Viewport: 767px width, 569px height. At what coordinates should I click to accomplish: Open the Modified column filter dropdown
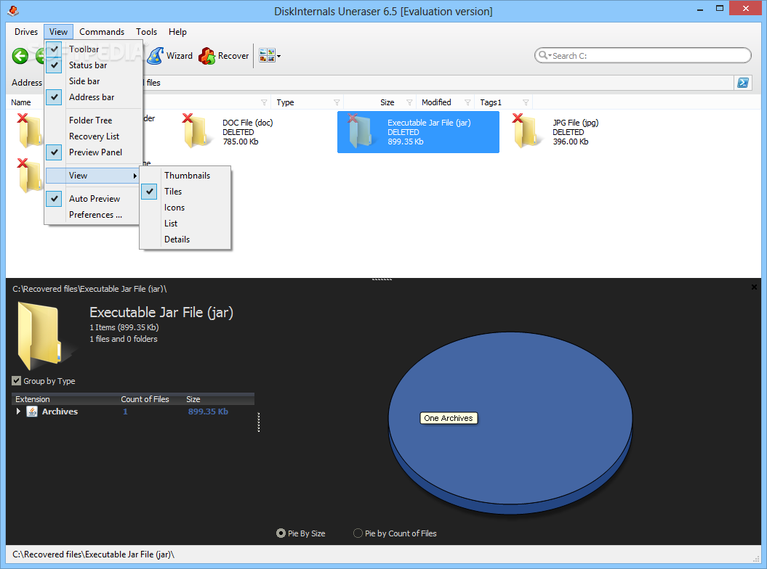[467, 102]
